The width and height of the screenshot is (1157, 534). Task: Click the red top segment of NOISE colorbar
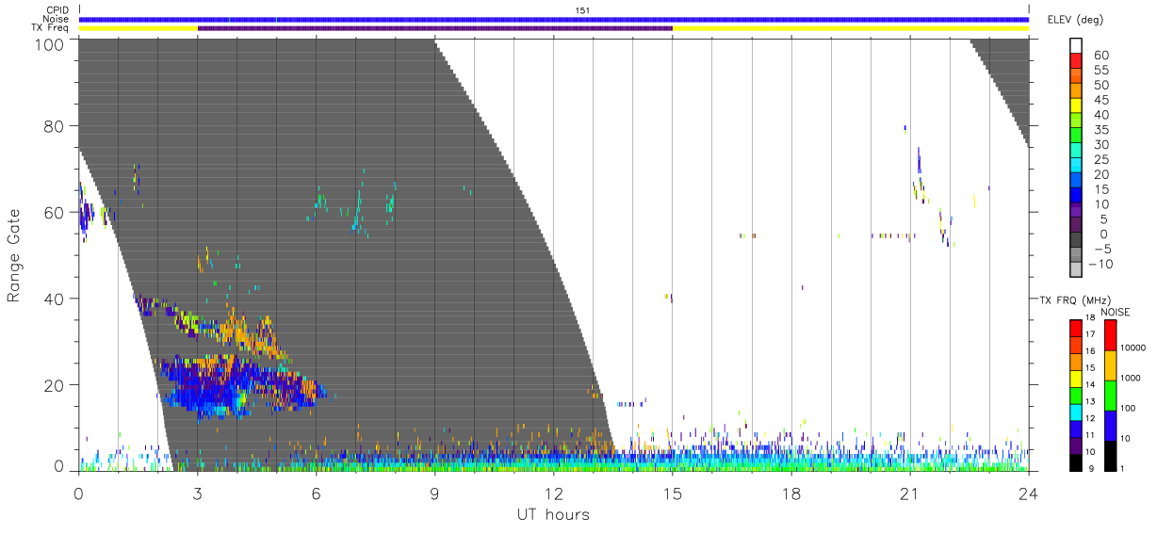(1110, 335)
